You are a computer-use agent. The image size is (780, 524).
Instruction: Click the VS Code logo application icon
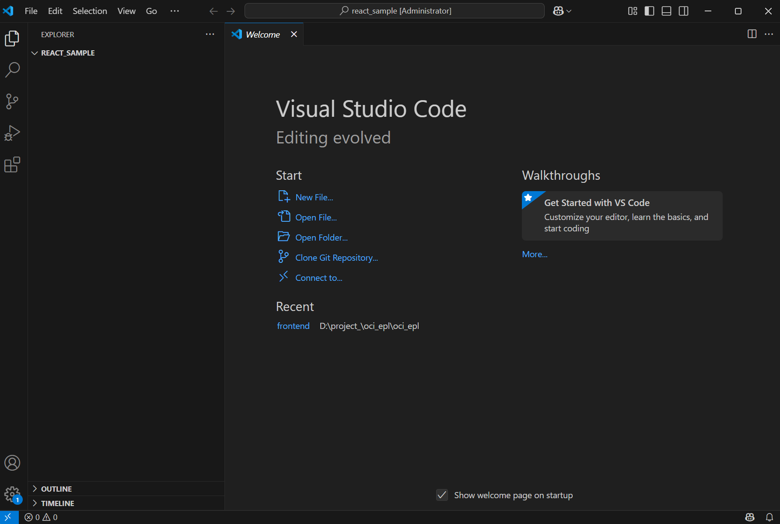8,11
